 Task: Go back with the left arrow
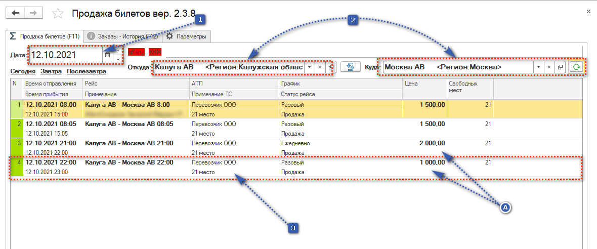[16, 13]
